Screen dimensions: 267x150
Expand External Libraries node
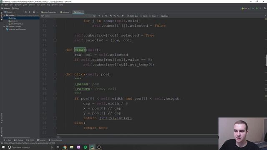pyautogui.click(x=4, y=27)
